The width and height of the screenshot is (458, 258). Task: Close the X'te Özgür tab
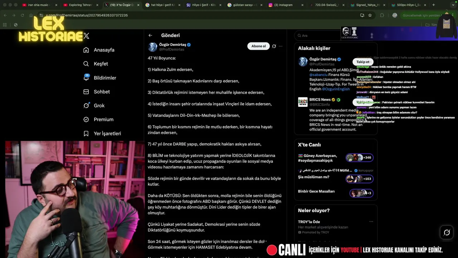pos(138,5)
